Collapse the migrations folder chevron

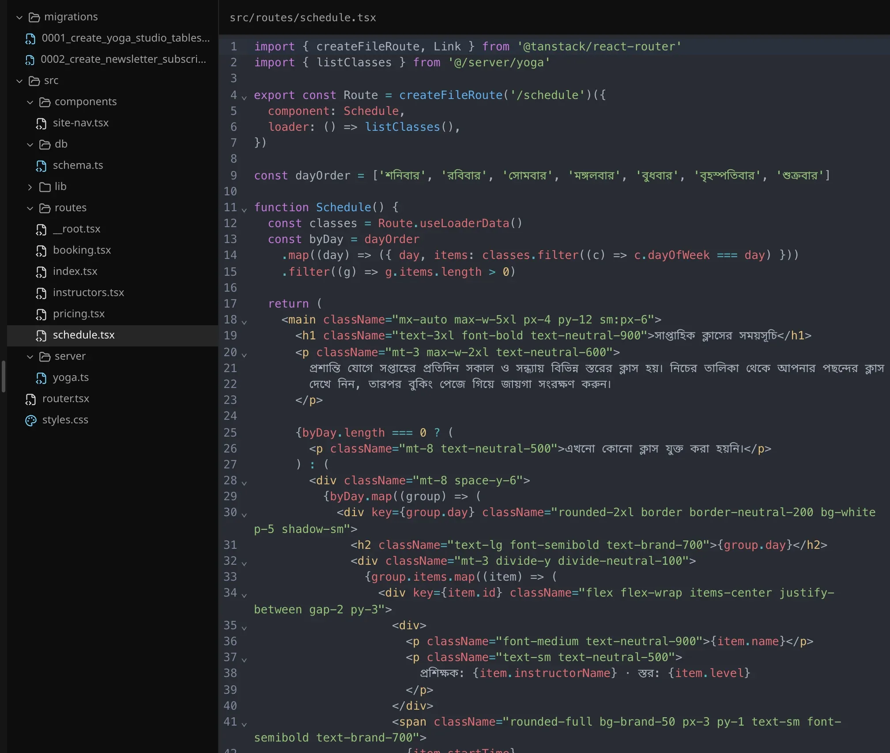pyautogui.click(x=19, y=18)
